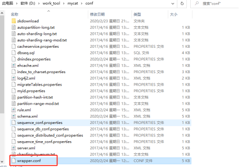Select the zkdownload folder name

pos(28,21)
